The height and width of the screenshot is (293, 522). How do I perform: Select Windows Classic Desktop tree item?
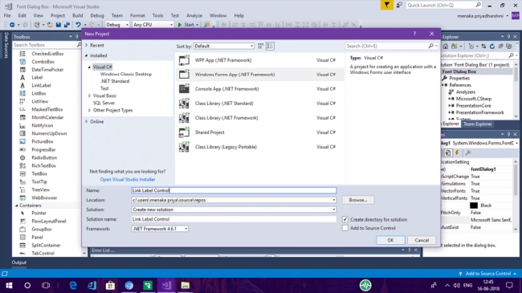126,74
